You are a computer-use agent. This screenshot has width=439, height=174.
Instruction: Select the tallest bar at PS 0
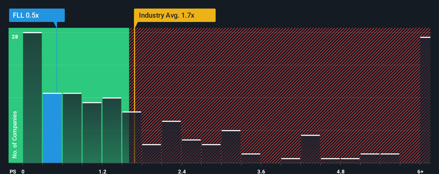[x=32, y=97]
